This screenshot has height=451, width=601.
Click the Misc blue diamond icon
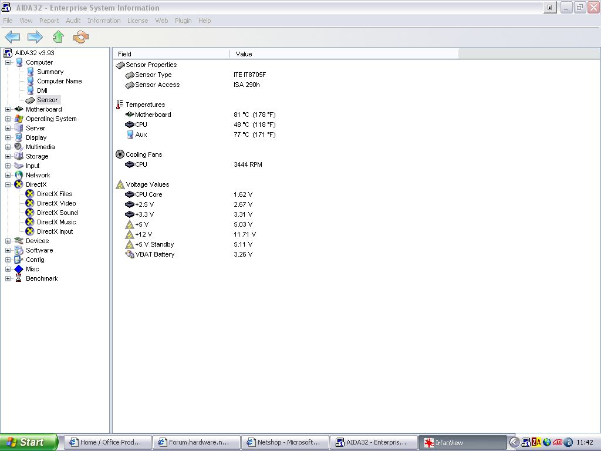(19, 269)
